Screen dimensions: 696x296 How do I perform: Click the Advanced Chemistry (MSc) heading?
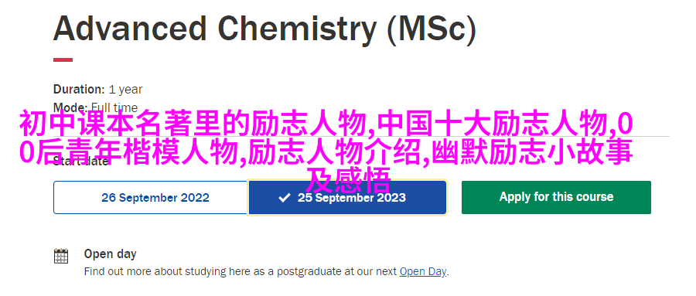[264, 29]
